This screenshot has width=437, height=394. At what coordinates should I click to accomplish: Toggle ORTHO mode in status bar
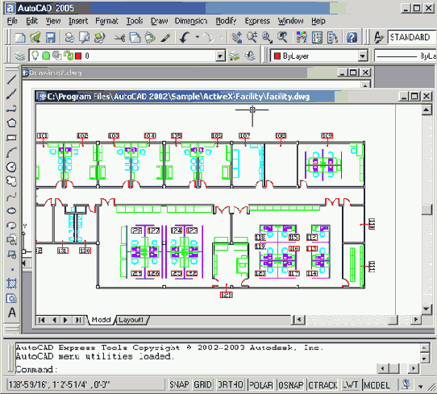click(x=230, y=385)
